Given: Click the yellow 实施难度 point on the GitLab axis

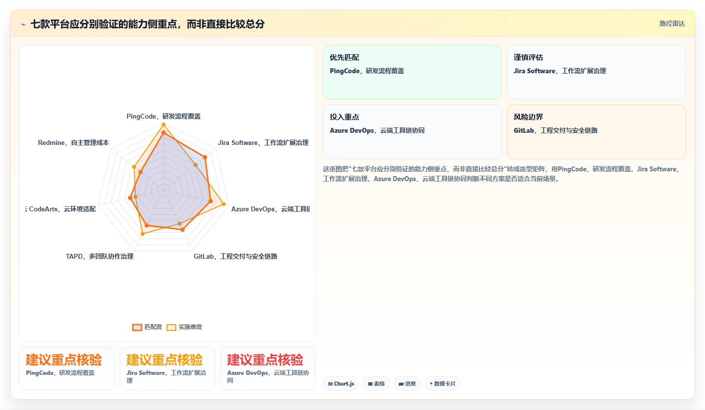Looking at the screenshot, I should (x=180, y=224).
